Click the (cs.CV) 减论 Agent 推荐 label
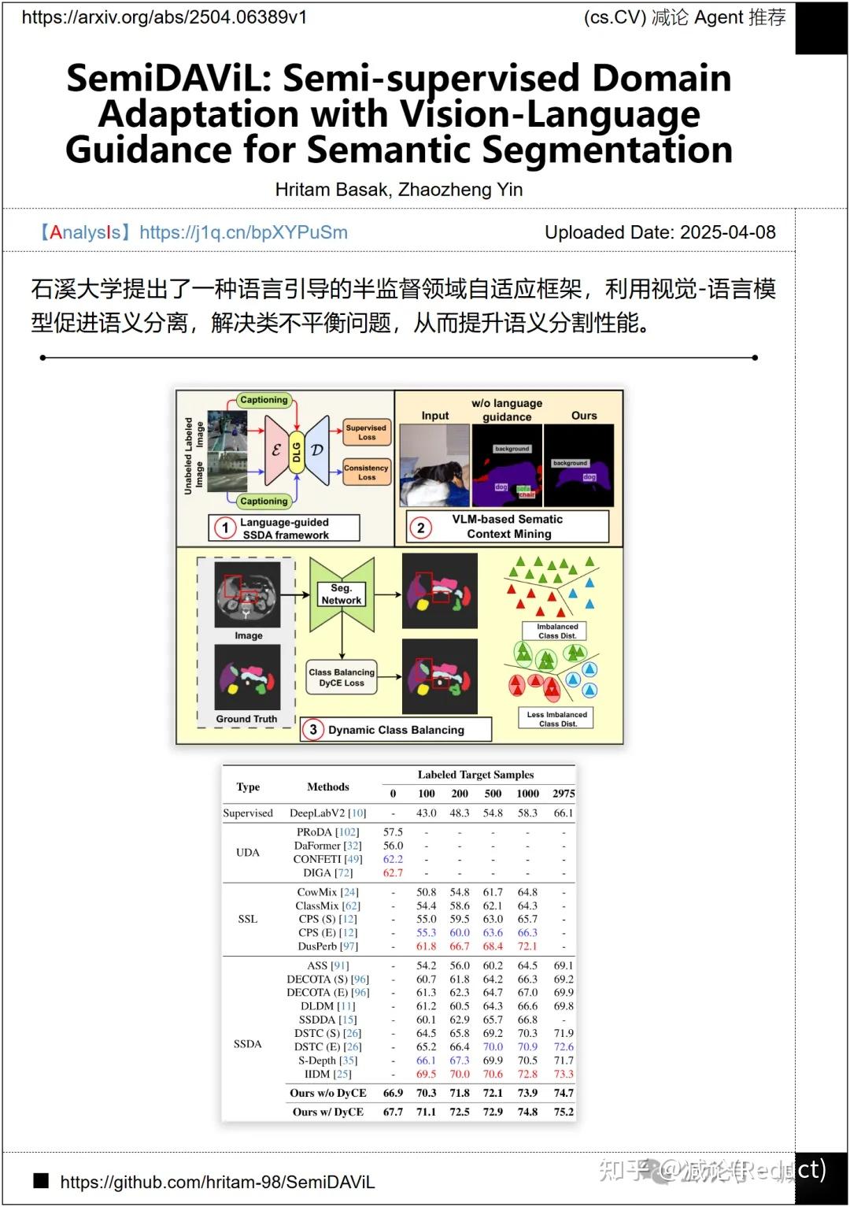Screen dimensions: 850x1207 685,17
